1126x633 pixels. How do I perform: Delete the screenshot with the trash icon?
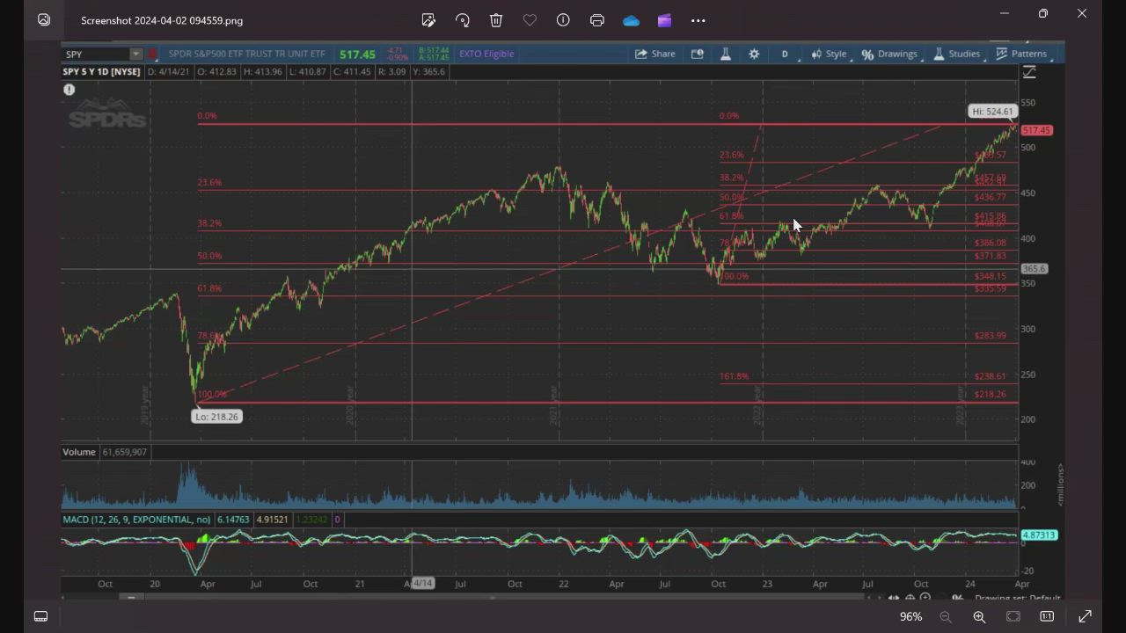[x=496, y=20]
